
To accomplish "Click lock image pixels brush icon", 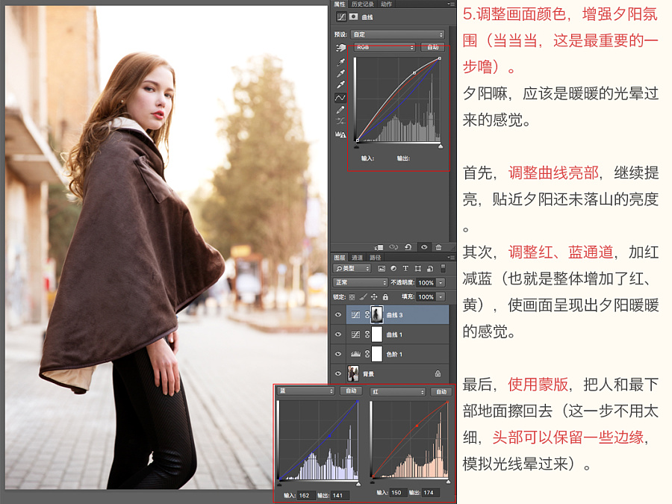I will (x=363, y=297).
